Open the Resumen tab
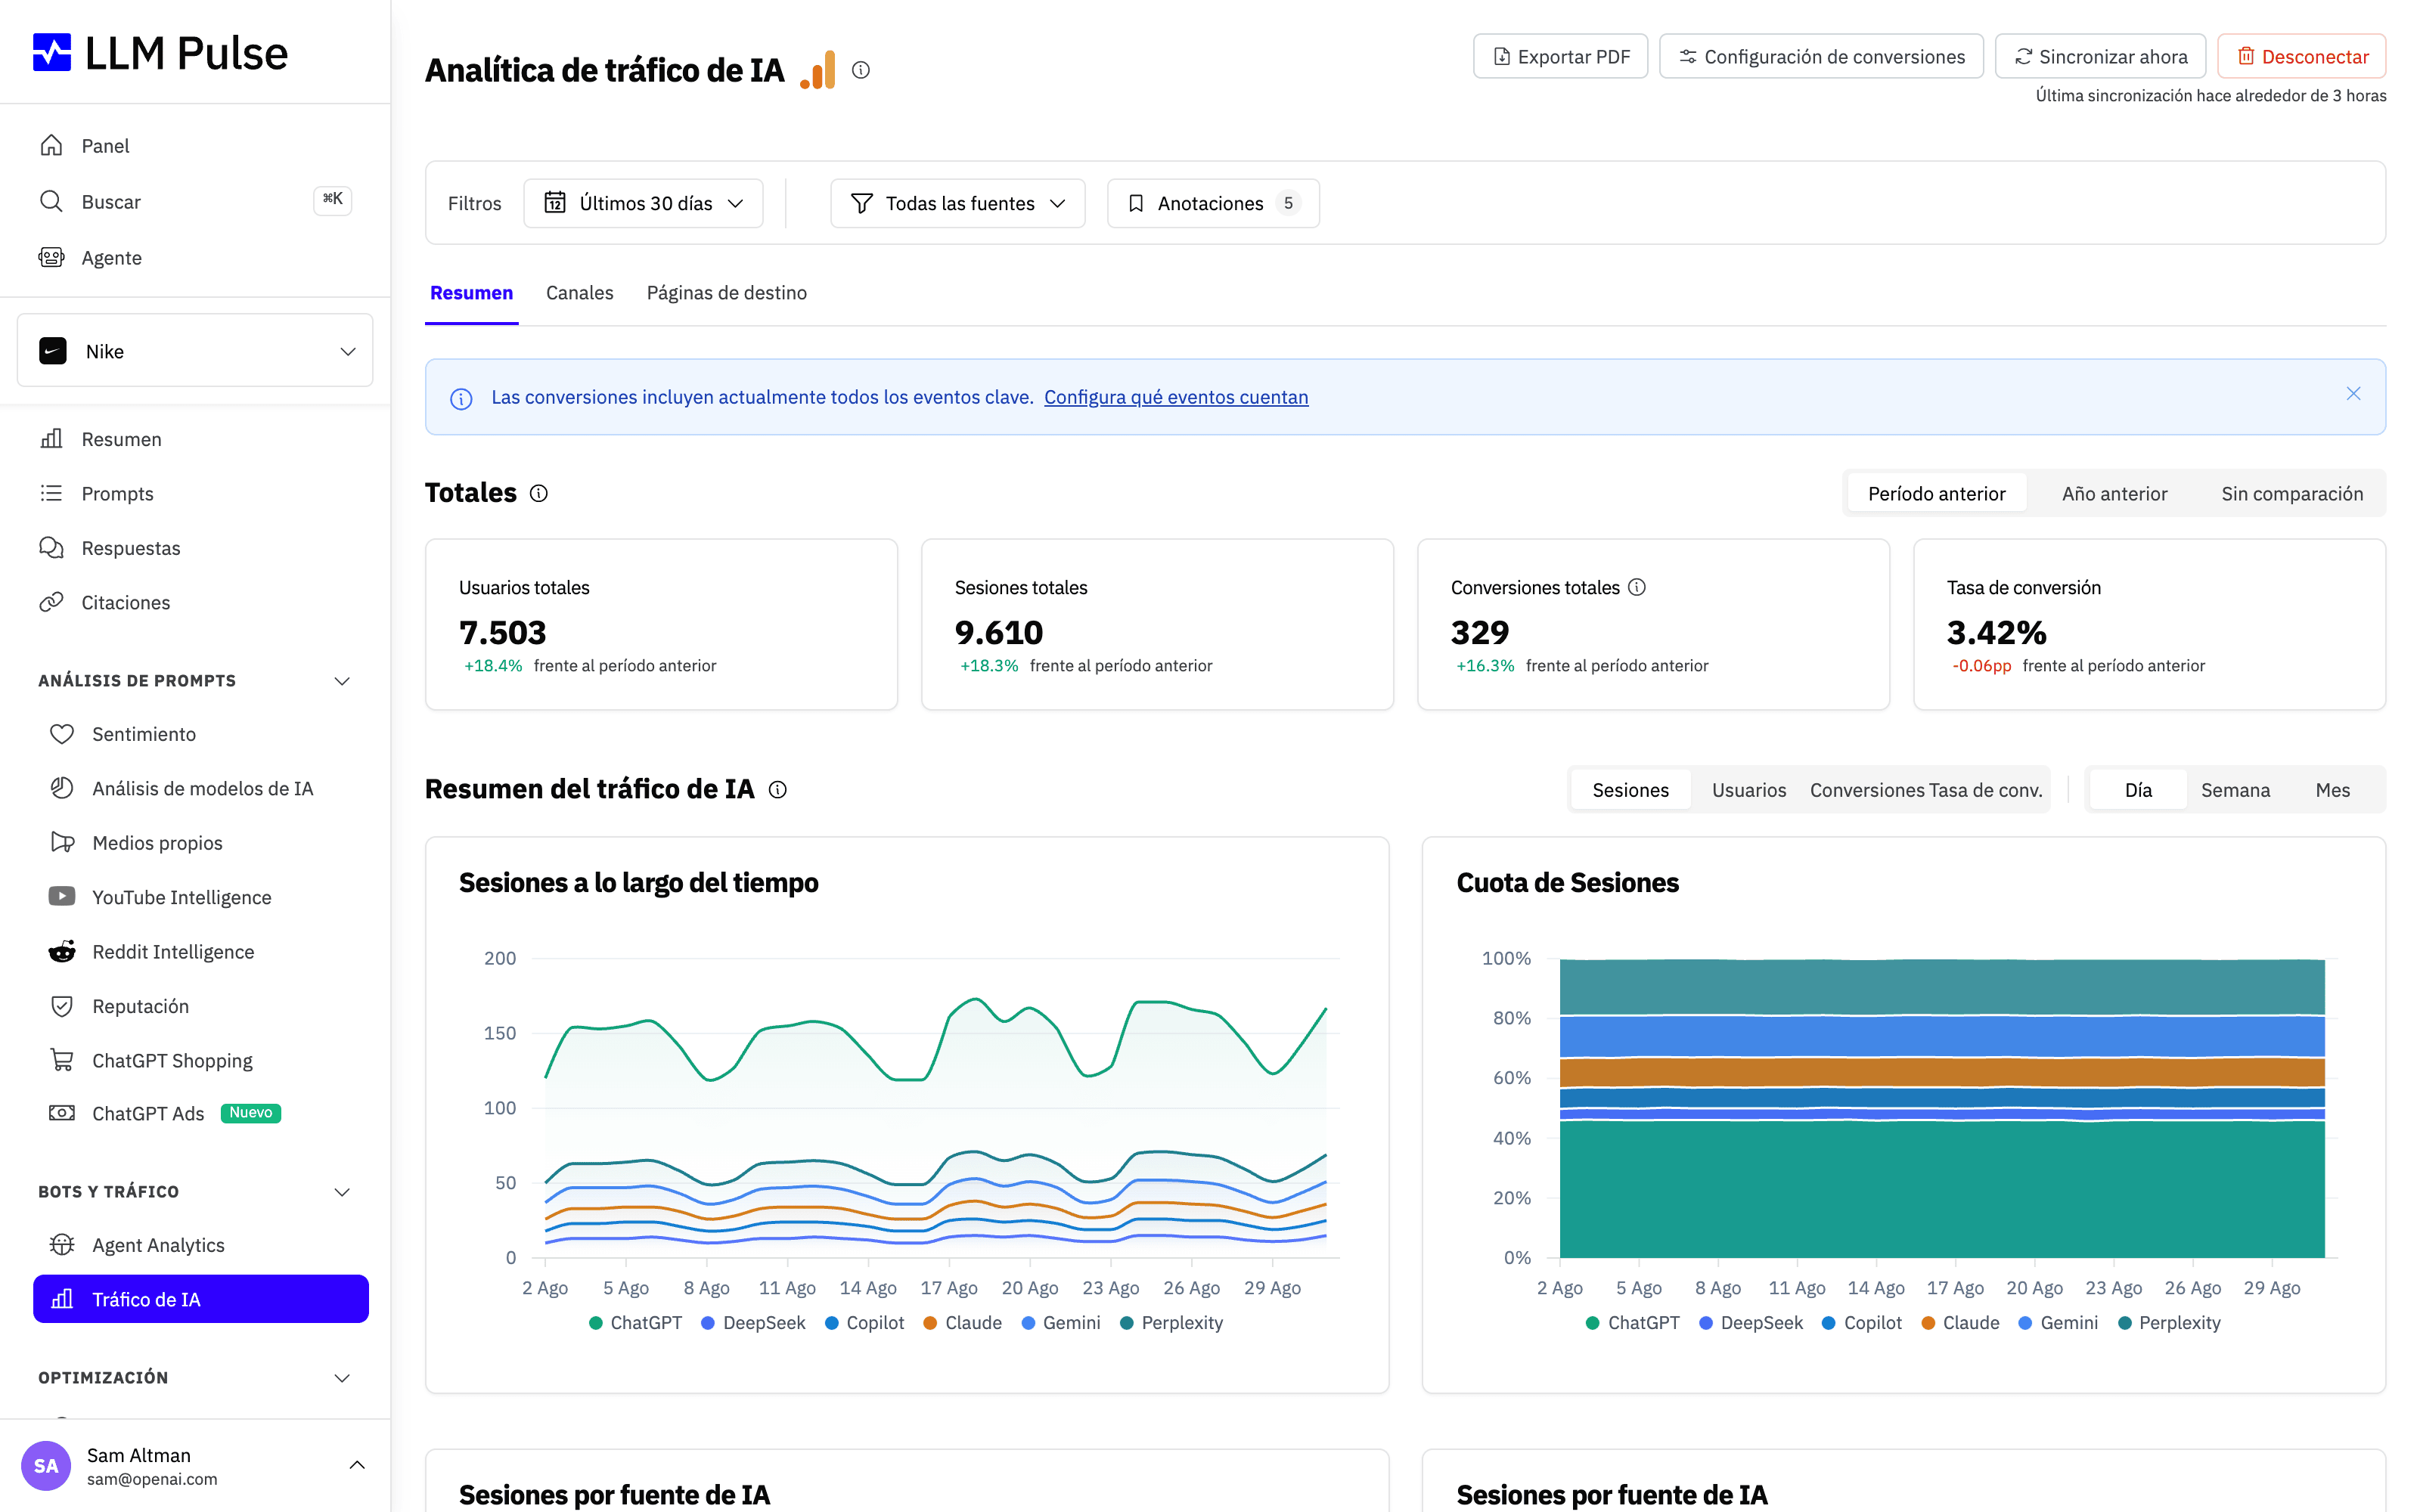 pos(471,293)
